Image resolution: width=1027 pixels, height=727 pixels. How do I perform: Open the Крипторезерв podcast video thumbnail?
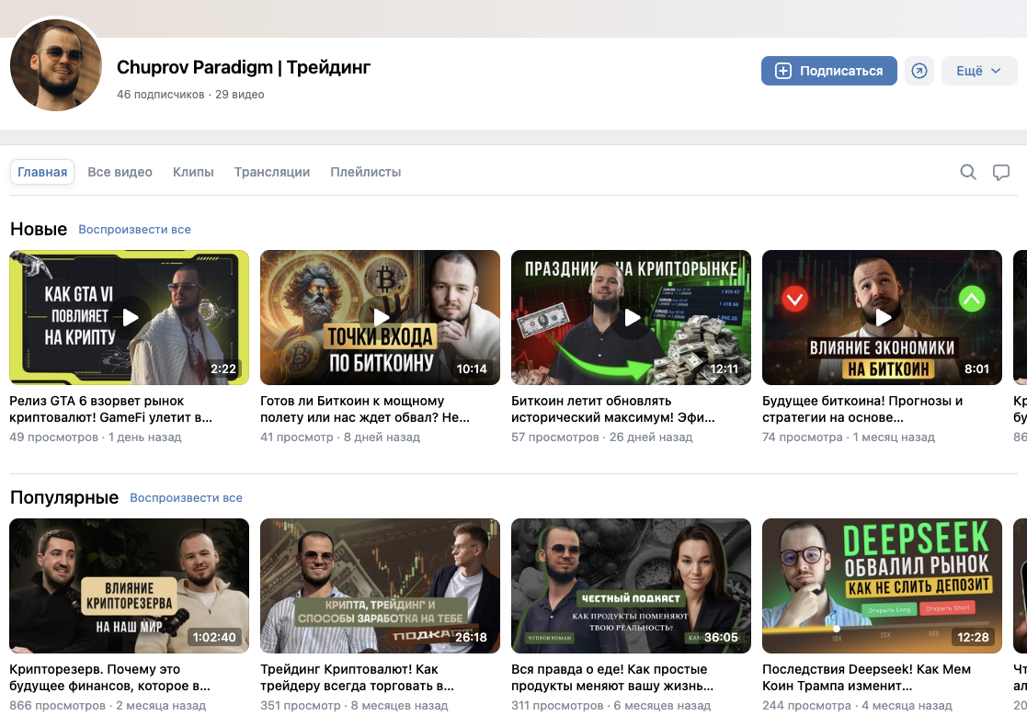point(130,585)
